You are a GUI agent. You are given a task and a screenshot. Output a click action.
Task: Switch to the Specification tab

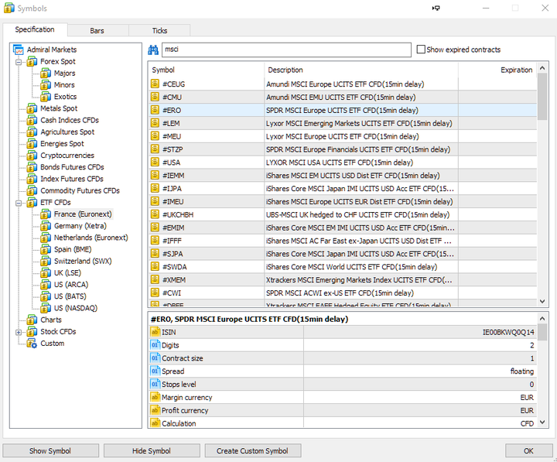(35, 29)
